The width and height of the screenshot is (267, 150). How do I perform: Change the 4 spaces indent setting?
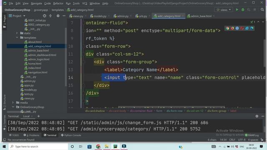coord(253,140)
